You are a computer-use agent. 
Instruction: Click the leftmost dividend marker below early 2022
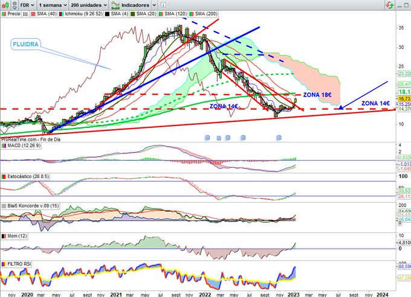[207, 138]
